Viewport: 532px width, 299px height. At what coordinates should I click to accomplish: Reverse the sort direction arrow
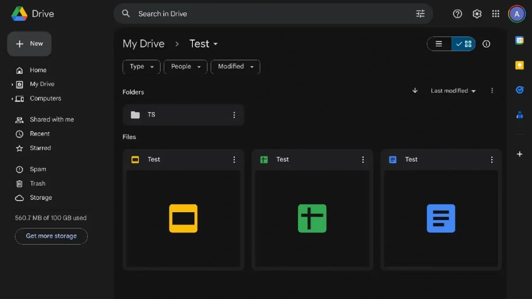coord(415,90)
